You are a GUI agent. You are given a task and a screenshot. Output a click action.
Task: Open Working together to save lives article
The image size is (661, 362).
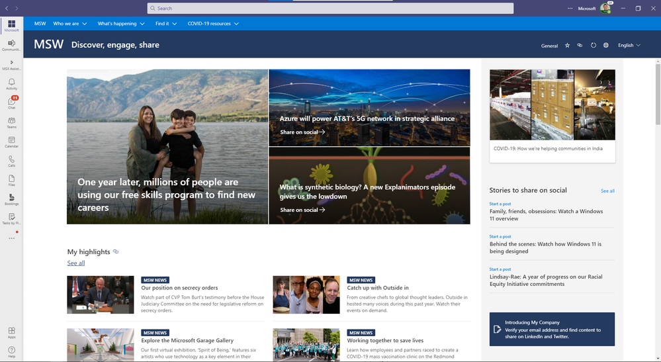[385, 341]
